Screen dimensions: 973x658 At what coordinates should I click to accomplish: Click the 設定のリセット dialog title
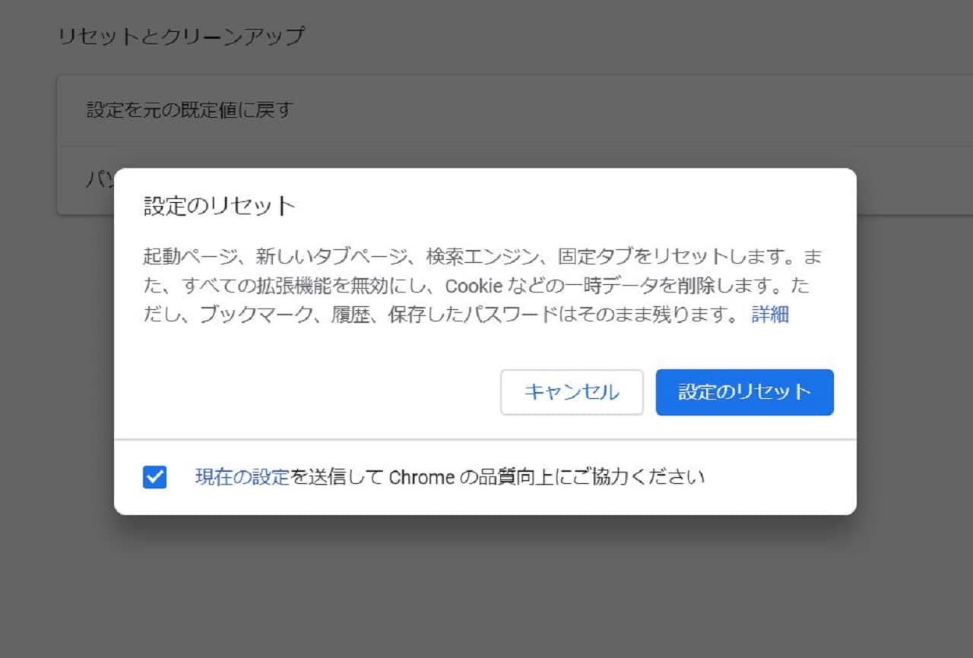coord(219,206)
